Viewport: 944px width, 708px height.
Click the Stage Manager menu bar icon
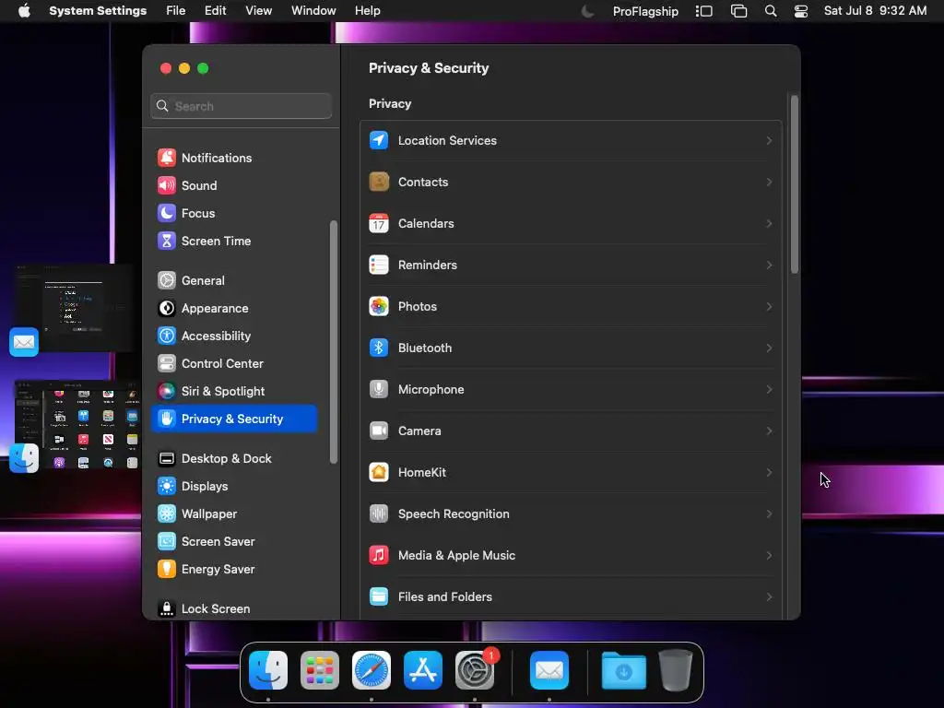pyautogui.click(x=703, y=11)
